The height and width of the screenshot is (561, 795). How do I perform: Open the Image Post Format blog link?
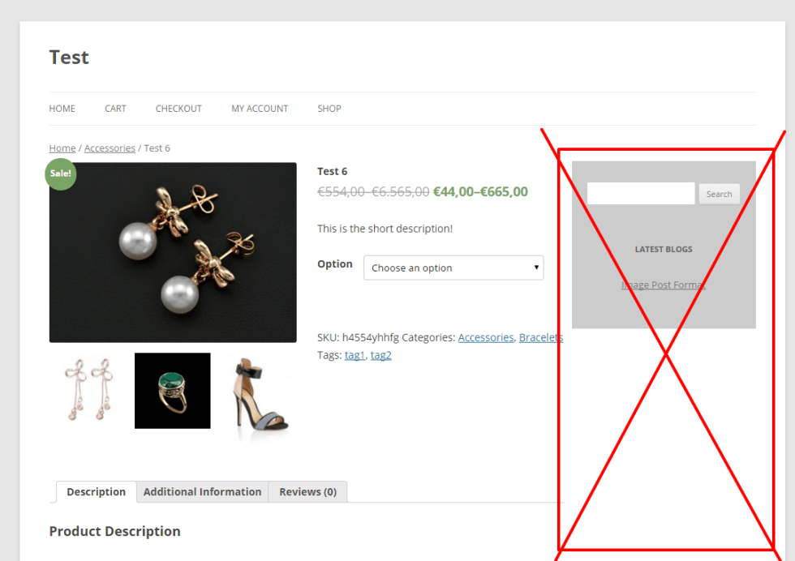click(664, 285)
